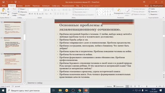
Task: Decrease font size with small A icon
Action: tap(48, 10)
